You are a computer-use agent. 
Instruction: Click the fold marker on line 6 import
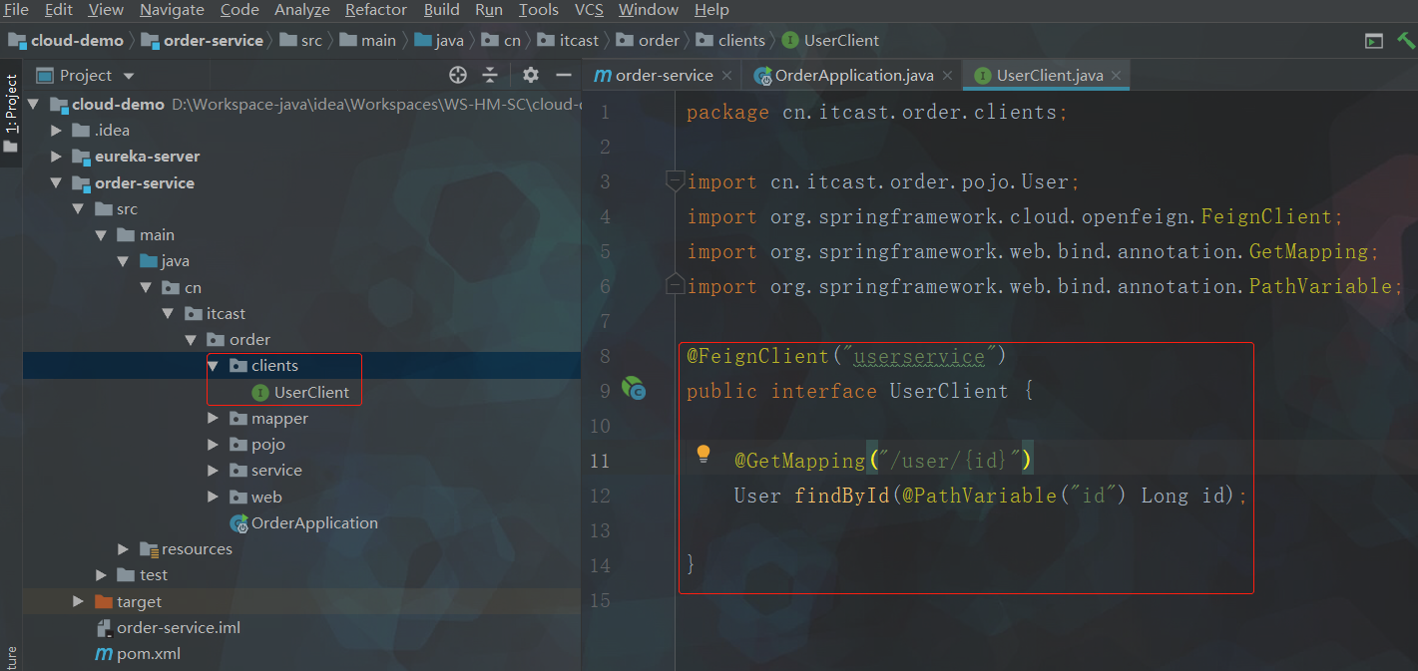(675, 283)
